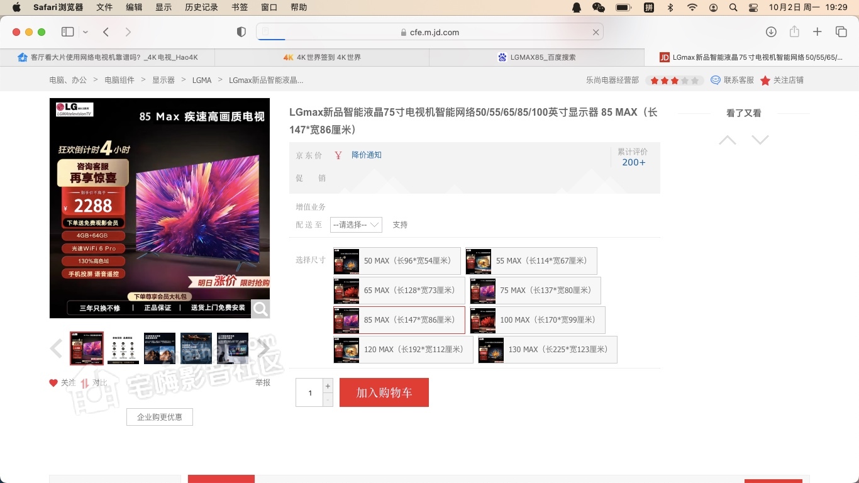Open Spotlight search
The height and width of the screenshot is (483, 859).
(x=733, y=8)
